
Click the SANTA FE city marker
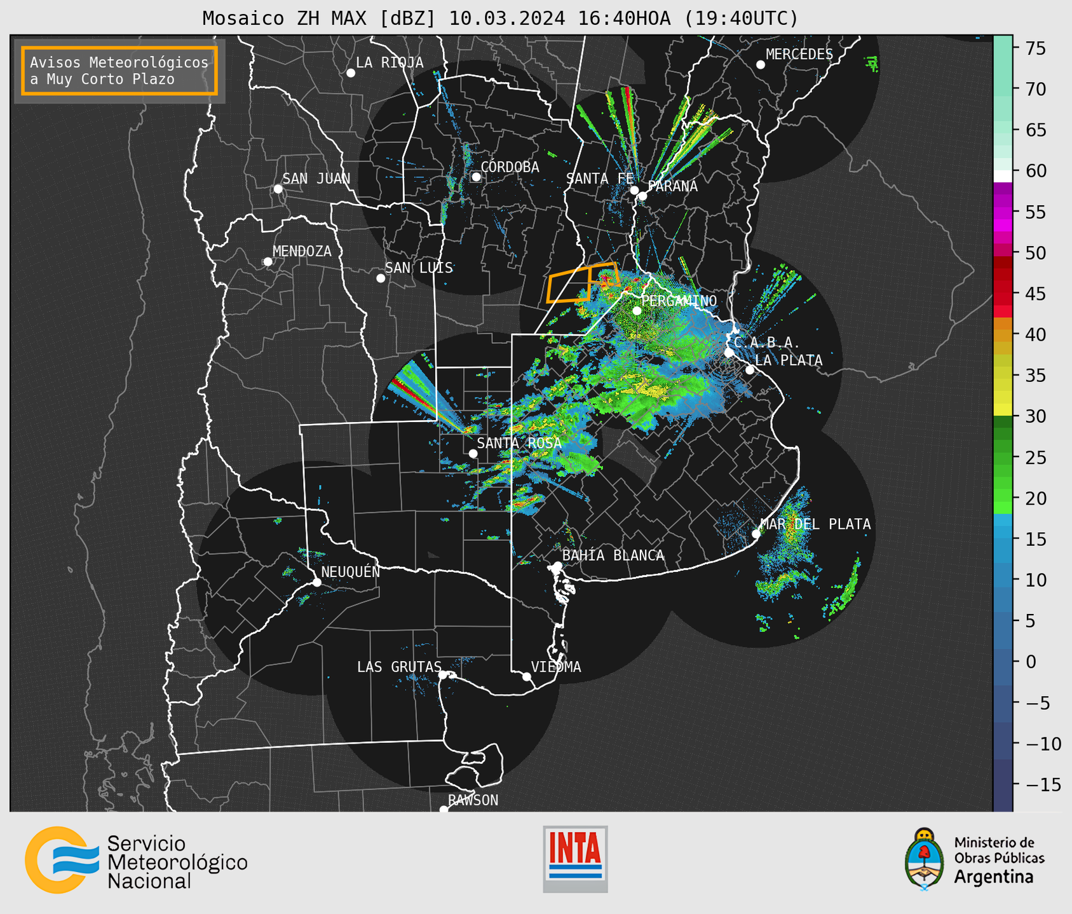click(634, 190)
